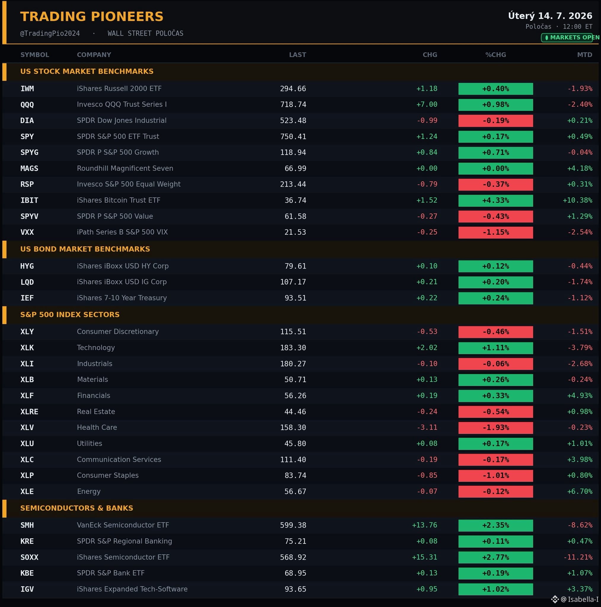Click iShares 7-10 Year Treasury name

pyautogui.click(x=122, y=298)
